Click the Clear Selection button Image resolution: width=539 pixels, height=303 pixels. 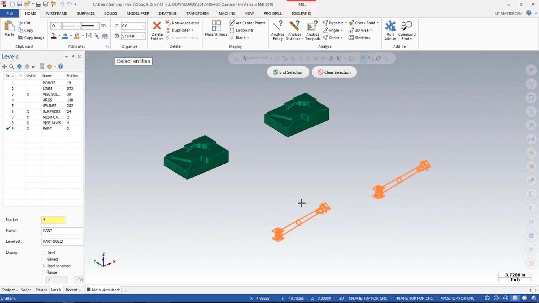click(334, 72)
